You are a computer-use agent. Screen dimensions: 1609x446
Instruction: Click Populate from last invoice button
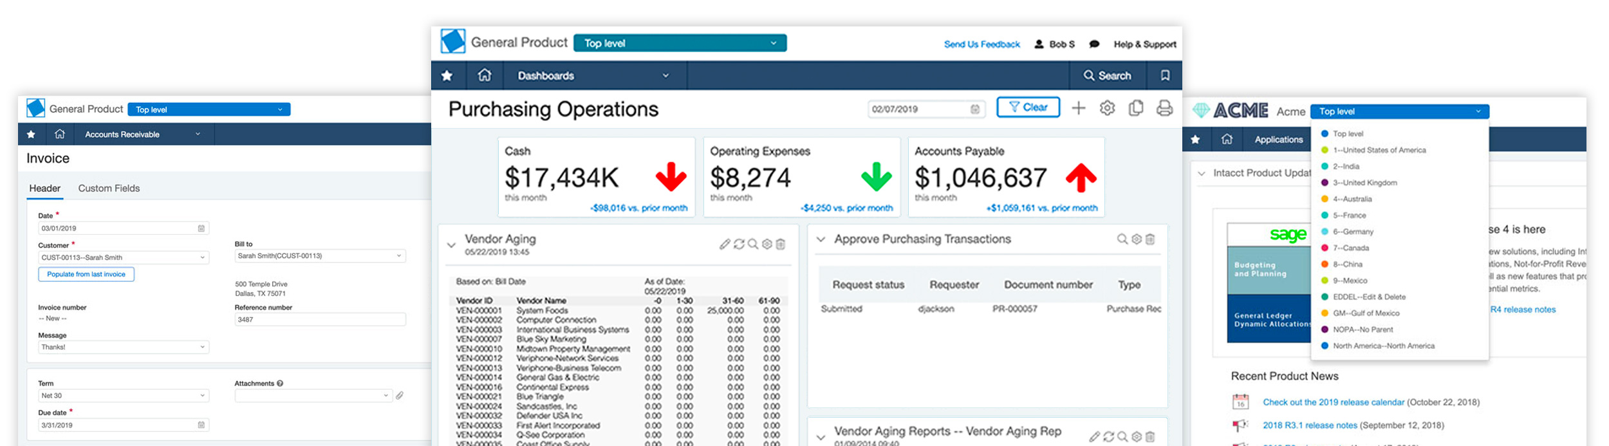coord(86,274)
